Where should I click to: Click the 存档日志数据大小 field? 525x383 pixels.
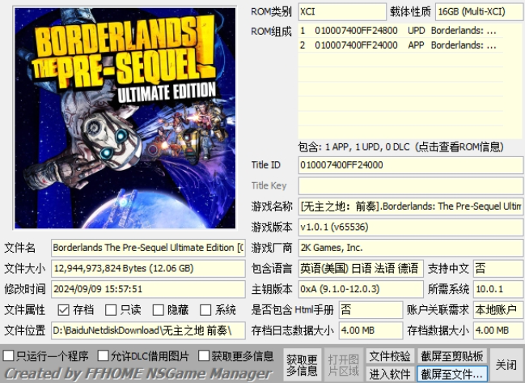(x=370, y=330)
